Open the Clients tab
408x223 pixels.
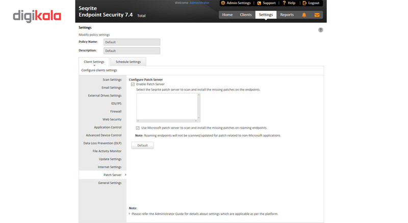(246, 15)
